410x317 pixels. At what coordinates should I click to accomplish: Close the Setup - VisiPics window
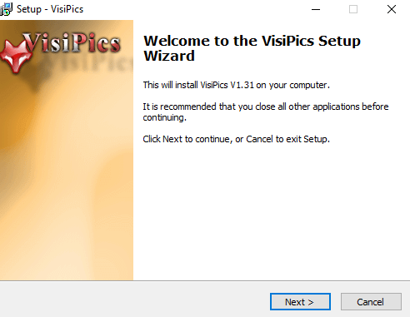[392, 9]
